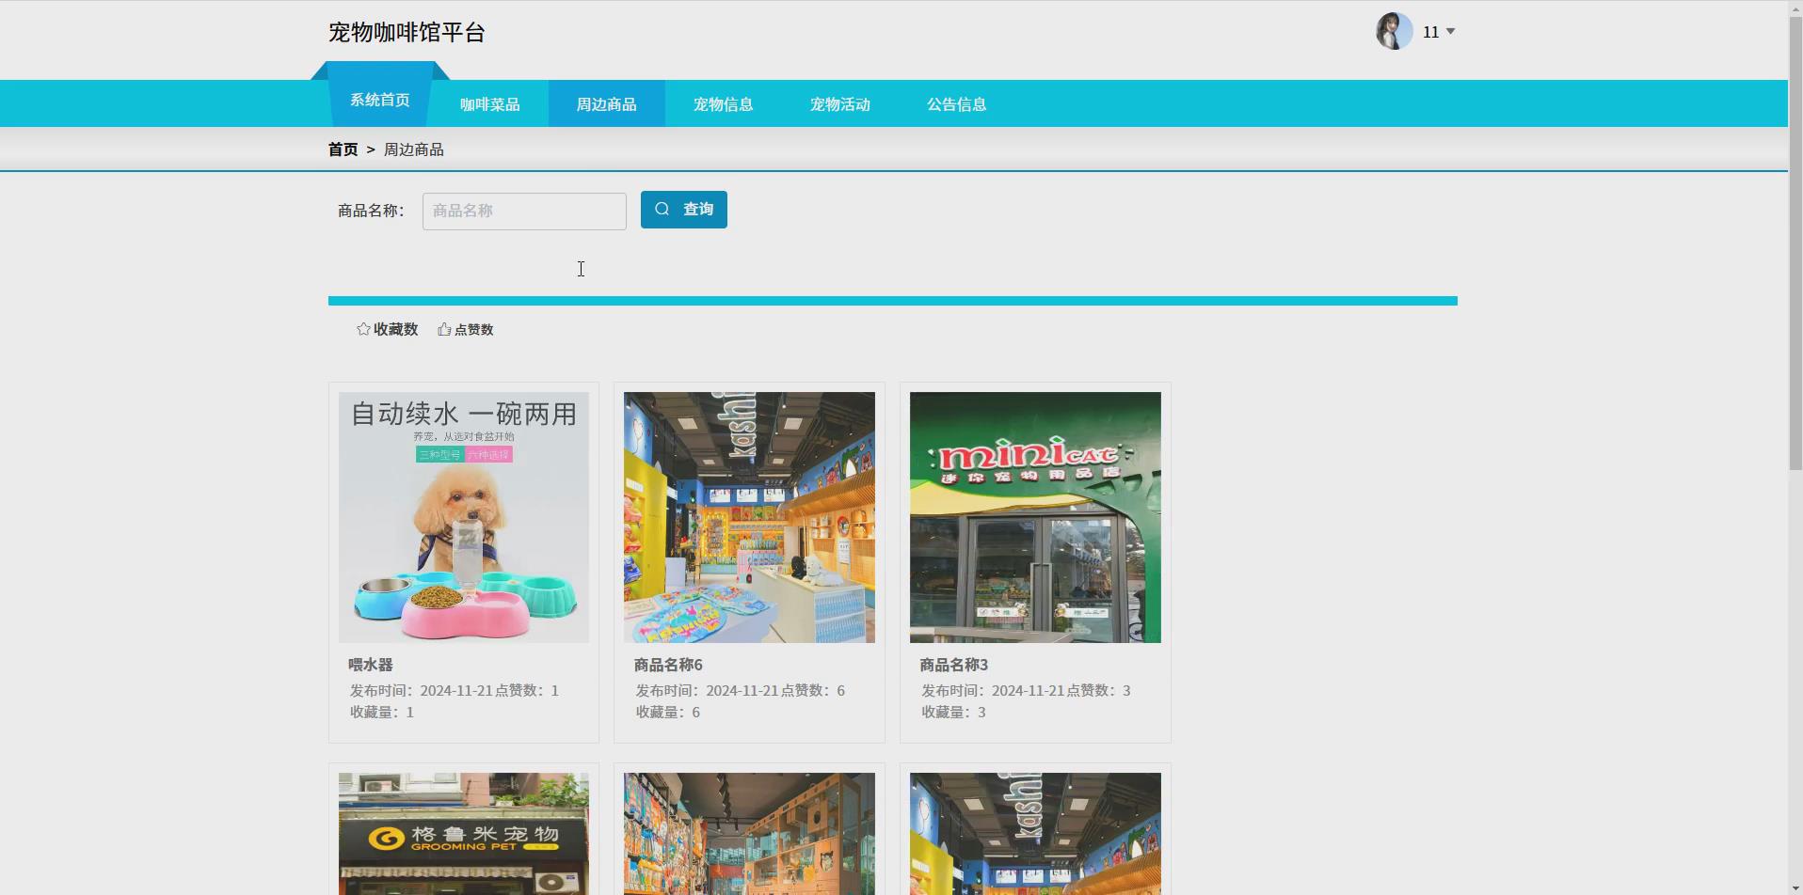Click the star icon next to 收藏数

click(x=363, y=329)
